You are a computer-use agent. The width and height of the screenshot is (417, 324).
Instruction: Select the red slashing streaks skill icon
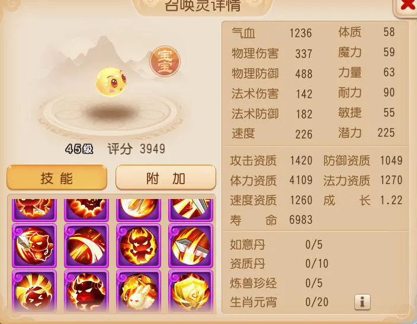coord(86,246)
